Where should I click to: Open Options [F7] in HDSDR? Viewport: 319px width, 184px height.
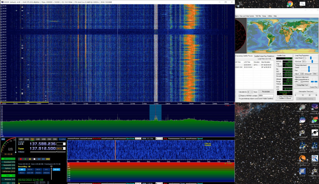pyautogui.click(x=8, y=168)
